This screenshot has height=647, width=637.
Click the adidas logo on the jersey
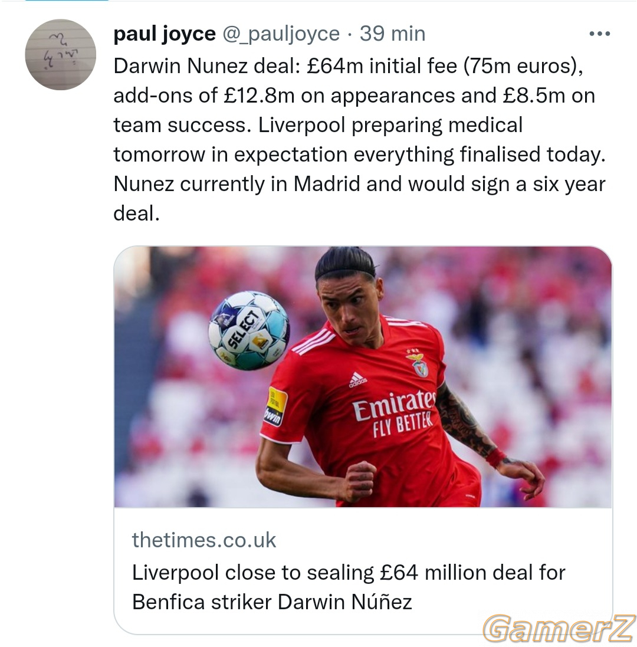pyautogui.click(x=357, y=380)
